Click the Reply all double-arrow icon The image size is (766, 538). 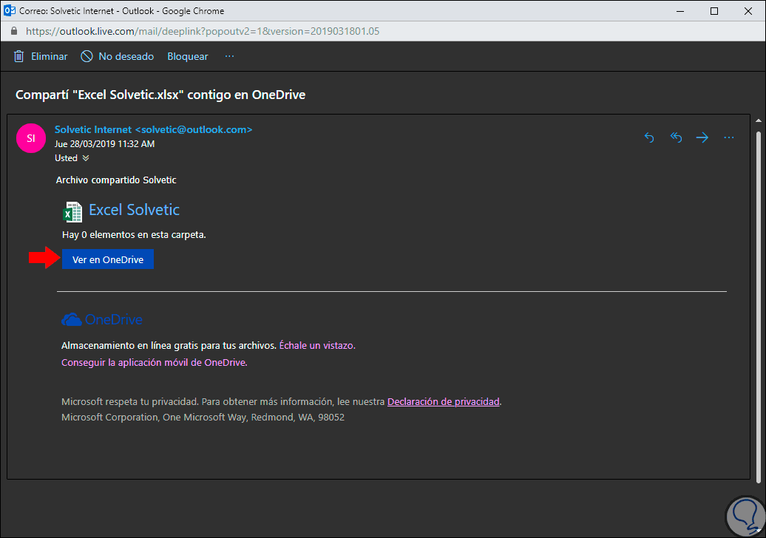pyautogui.click(x=676, y=137)
